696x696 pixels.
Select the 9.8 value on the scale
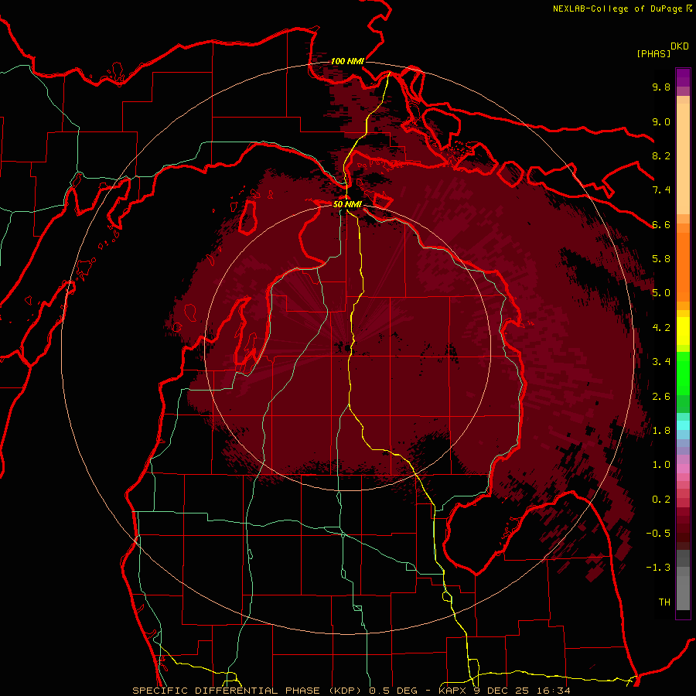pyautogui.click(x=661, y=87)
